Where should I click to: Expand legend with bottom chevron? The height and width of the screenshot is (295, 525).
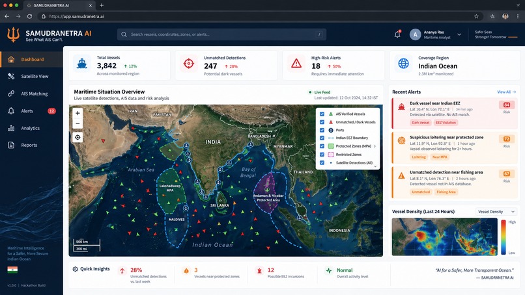click(375, 166)
